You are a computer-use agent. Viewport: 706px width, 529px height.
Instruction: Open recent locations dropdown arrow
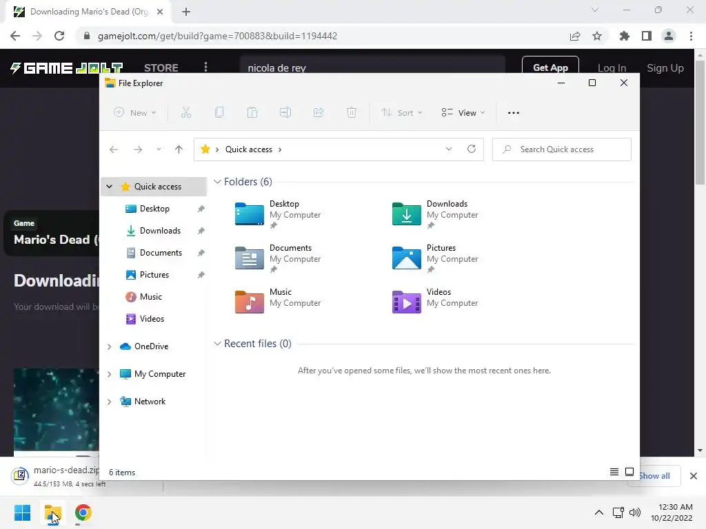pos(159,149)
